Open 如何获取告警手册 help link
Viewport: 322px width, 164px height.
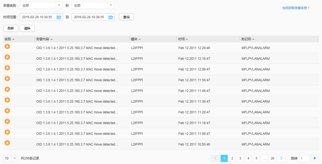[296, 8]
